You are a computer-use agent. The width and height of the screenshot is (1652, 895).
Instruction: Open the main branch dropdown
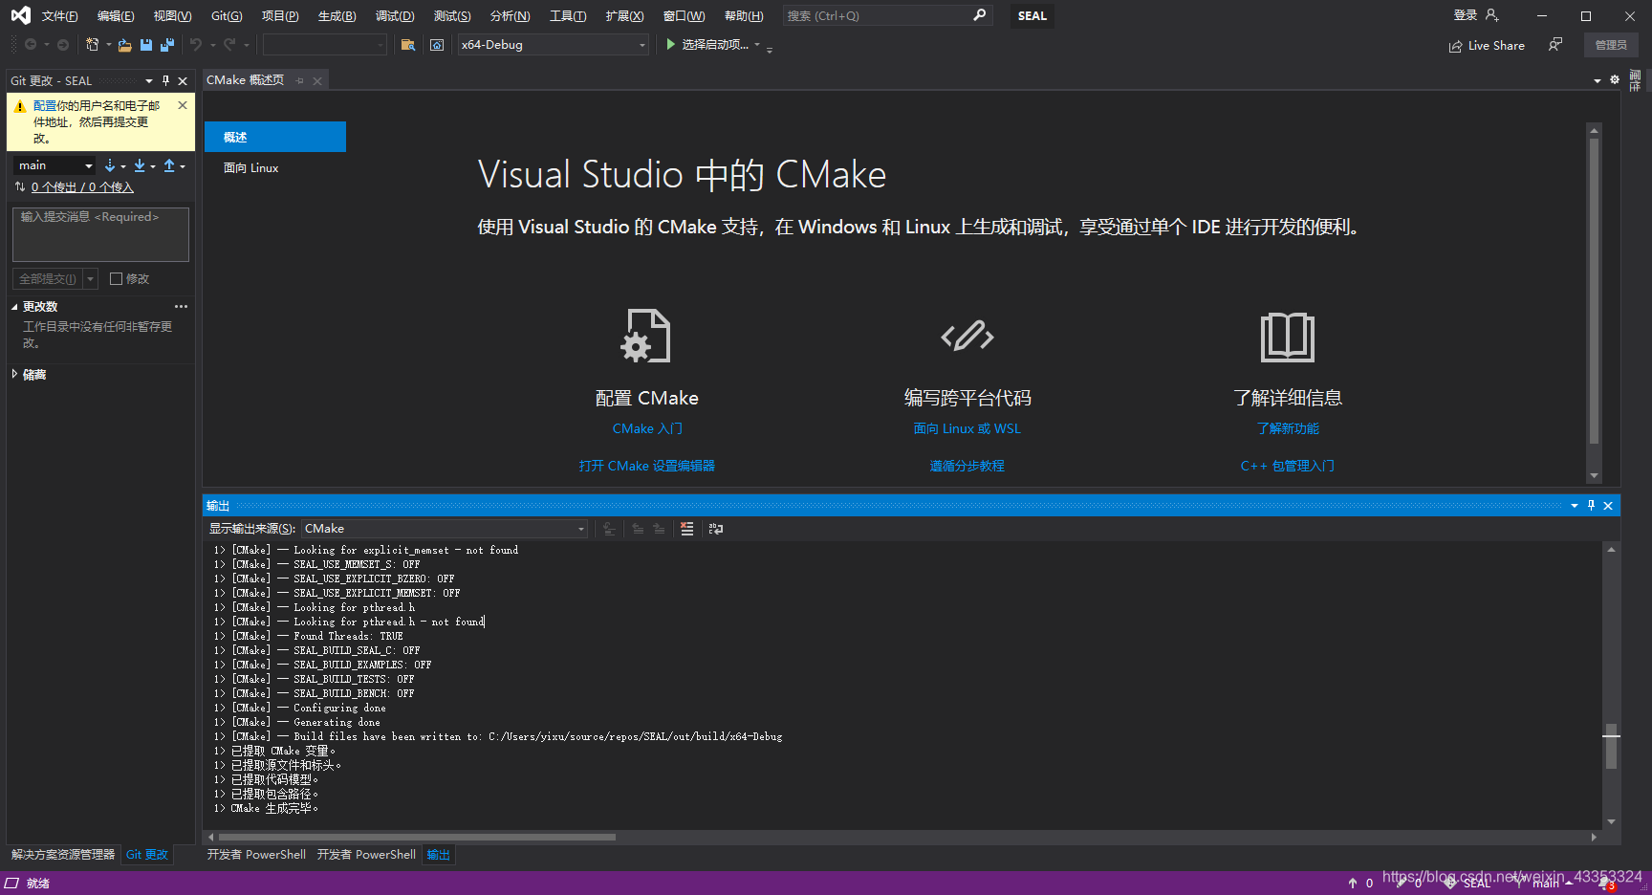tap(54, 165)
